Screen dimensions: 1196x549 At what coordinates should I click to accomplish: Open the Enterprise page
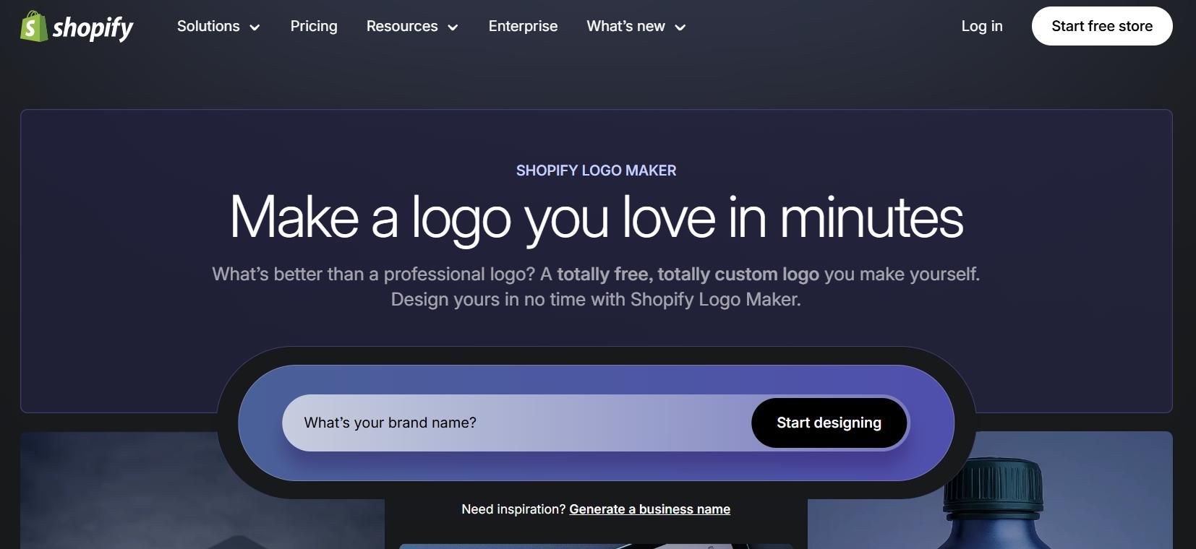(x=523, y=27)
